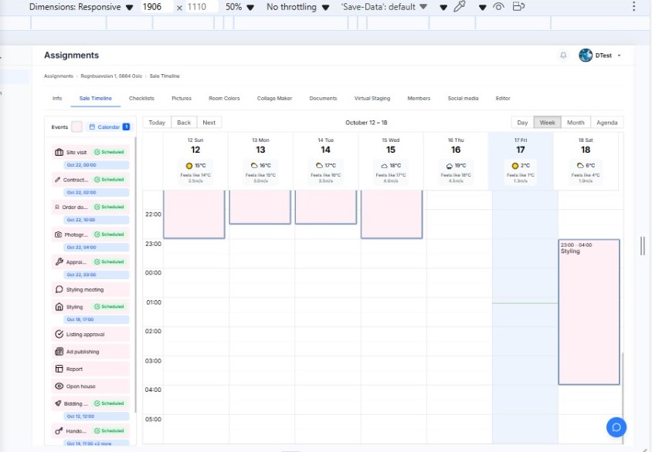
Task: Click Styling Scheduled status badge
Action: click(x=109, y=307)
